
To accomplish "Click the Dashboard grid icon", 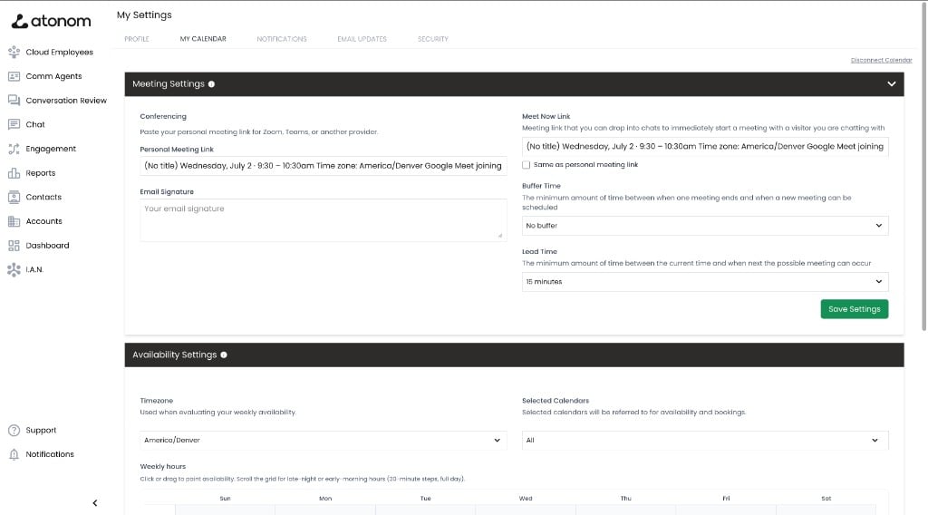I will click(x=14, y=245).
